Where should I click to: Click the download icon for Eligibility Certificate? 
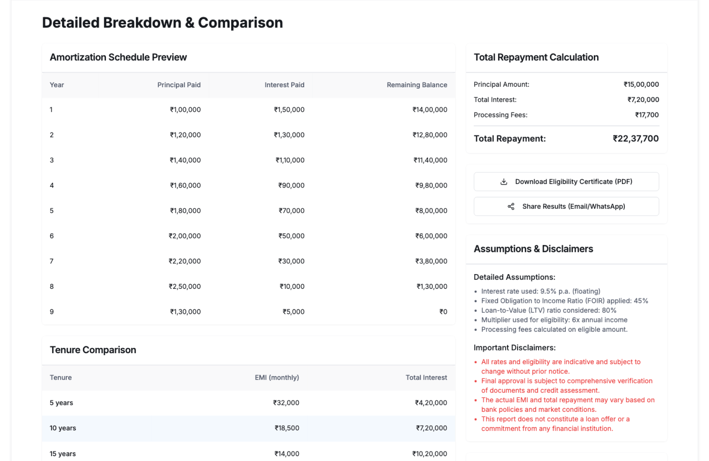[504, 182]
